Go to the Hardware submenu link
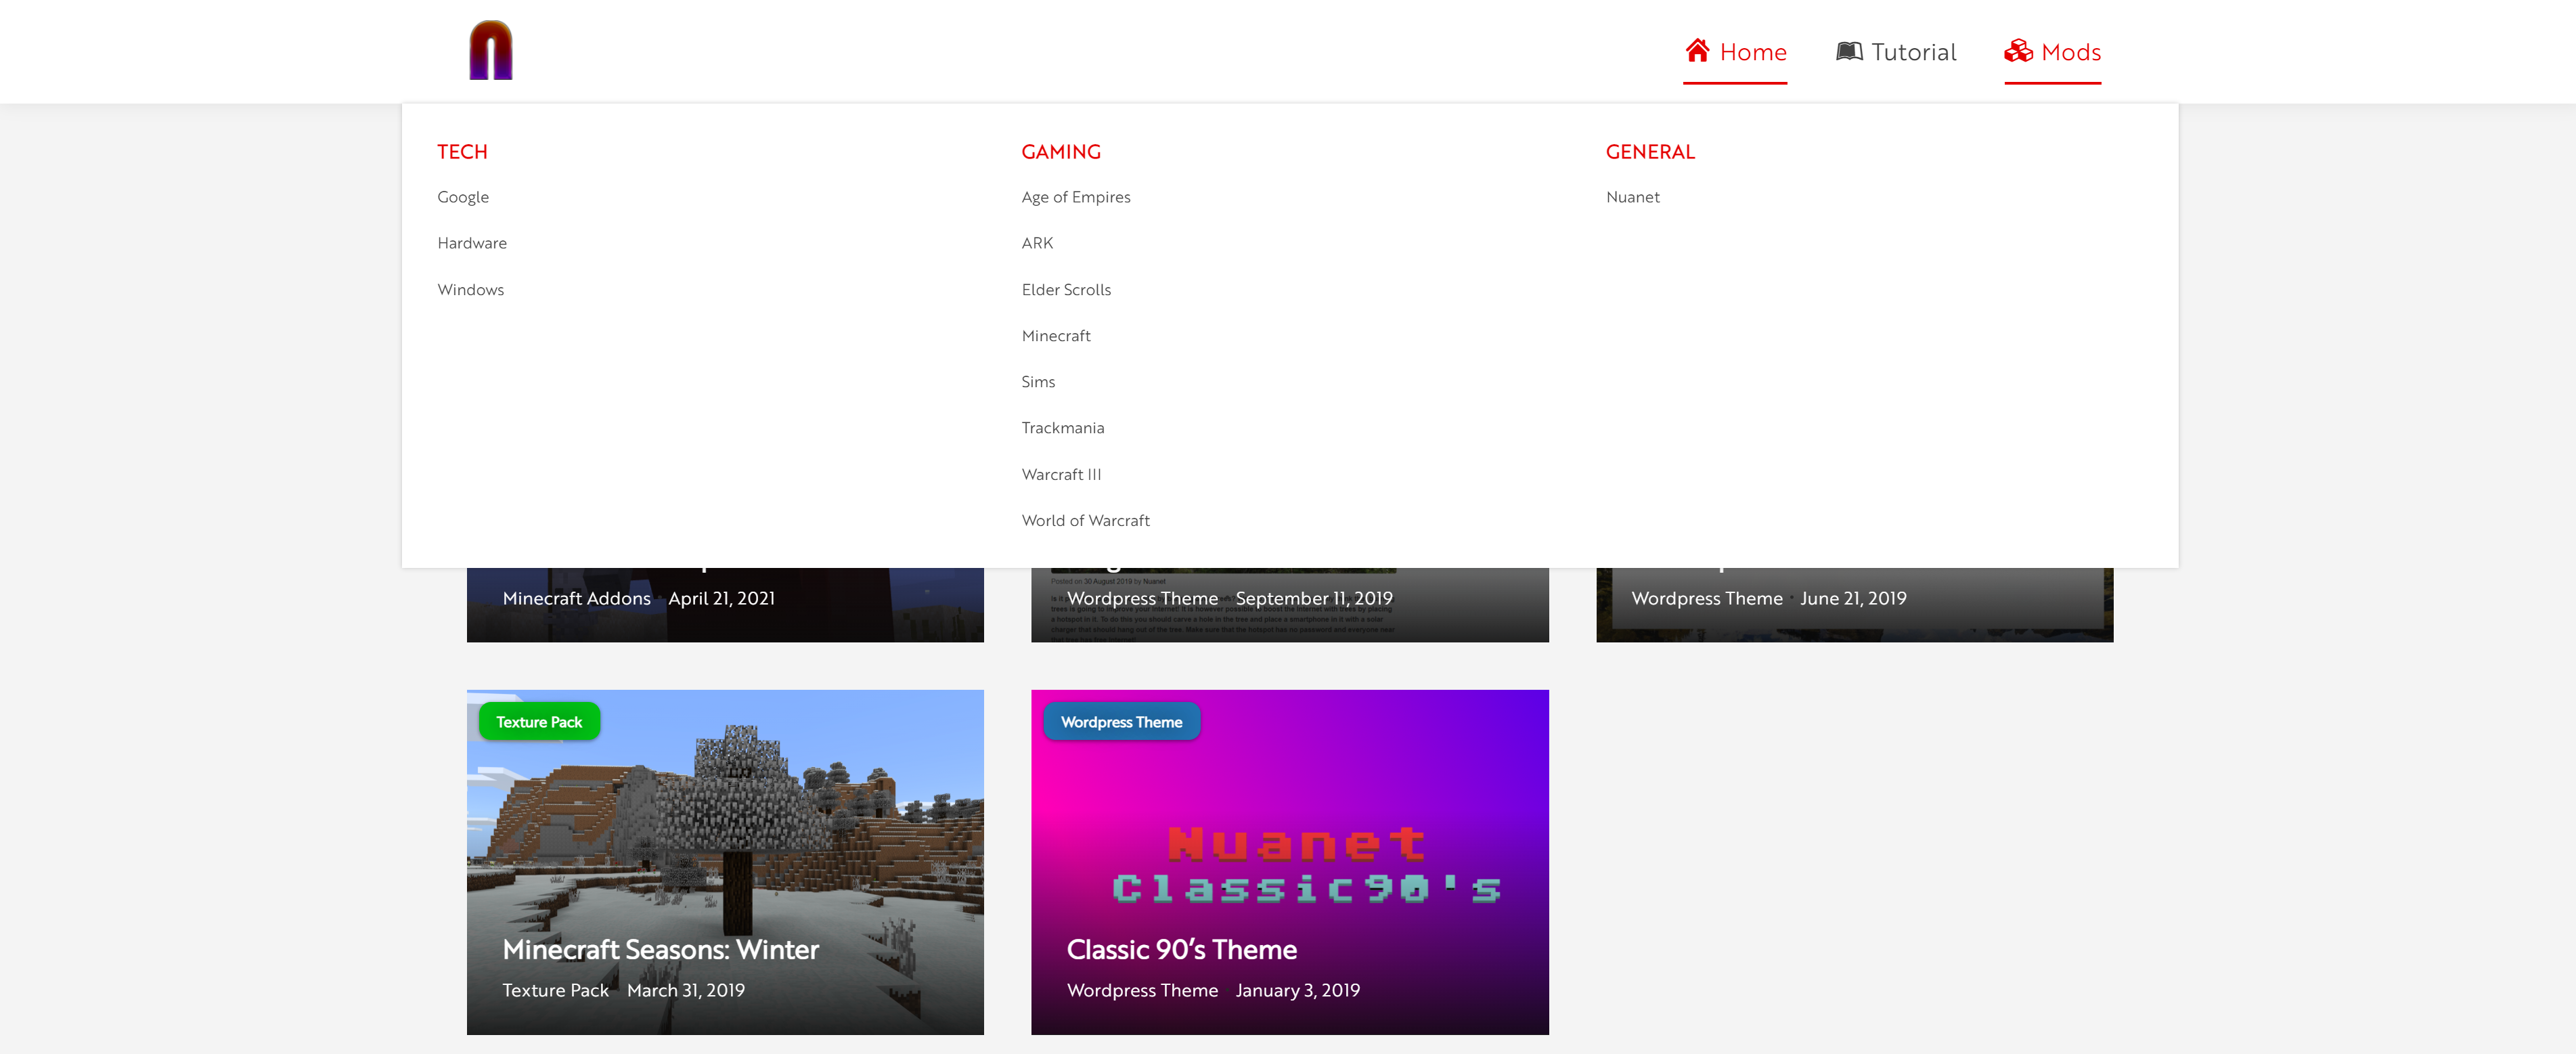This screenshot has height=1054, width=2576. (472, 243)
